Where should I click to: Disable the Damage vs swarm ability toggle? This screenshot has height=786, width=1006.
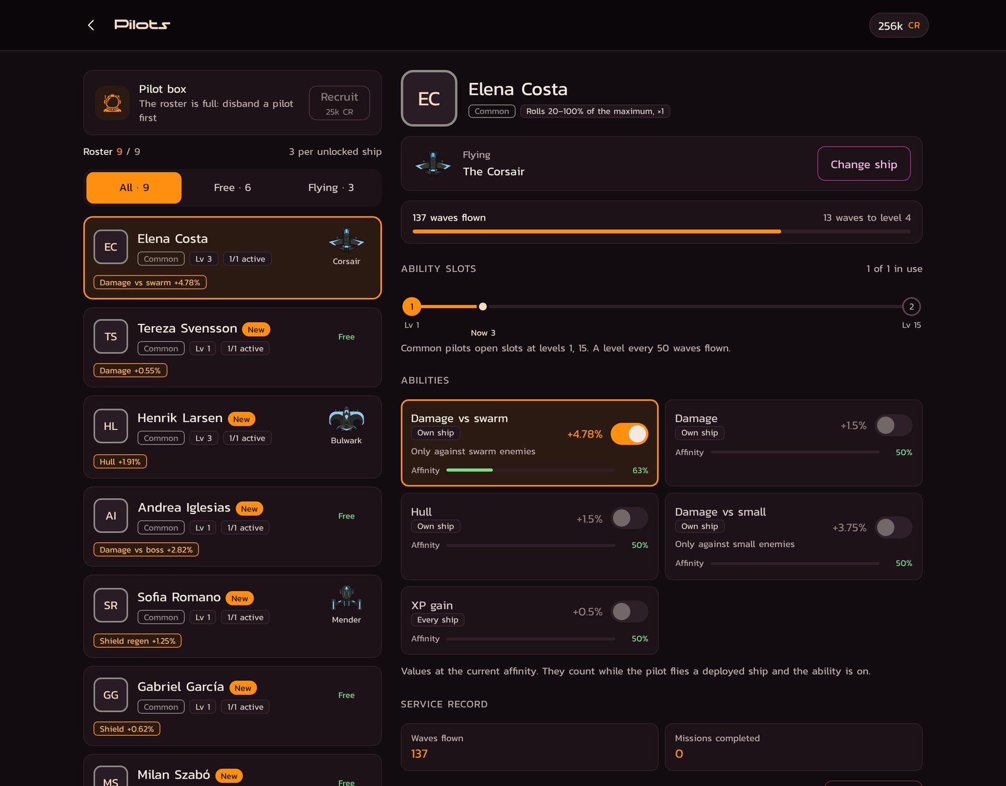[629, 434]
